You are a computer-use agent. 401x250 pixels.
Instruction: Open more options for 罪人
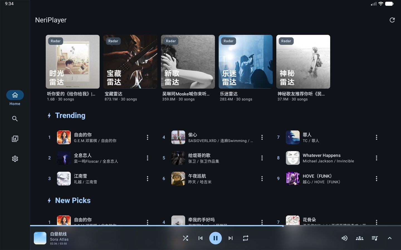coord(376,137)
